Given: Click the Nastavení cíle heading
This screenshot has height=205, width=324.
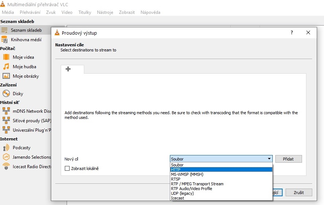Looking at the screenshot, I should tap(70, 45).
